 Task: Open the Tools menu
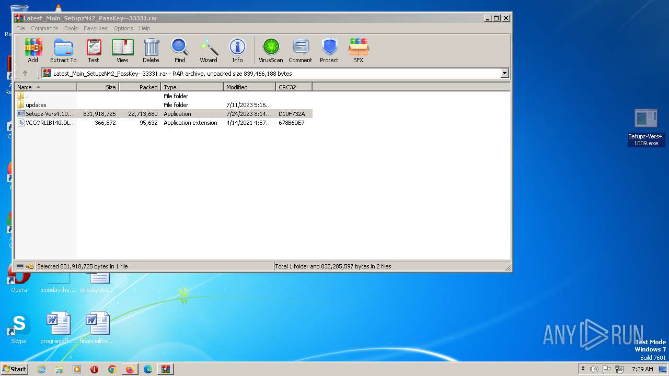[x=71, y=28]
